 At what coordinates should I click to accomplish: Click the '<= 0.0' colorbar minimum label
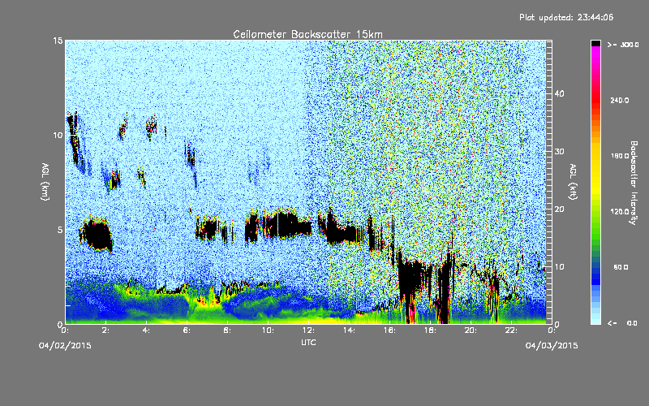click(x=623, y=323)
